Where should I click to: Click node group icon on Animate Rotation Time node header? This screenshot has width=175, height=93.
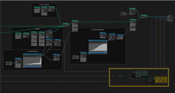78,56
